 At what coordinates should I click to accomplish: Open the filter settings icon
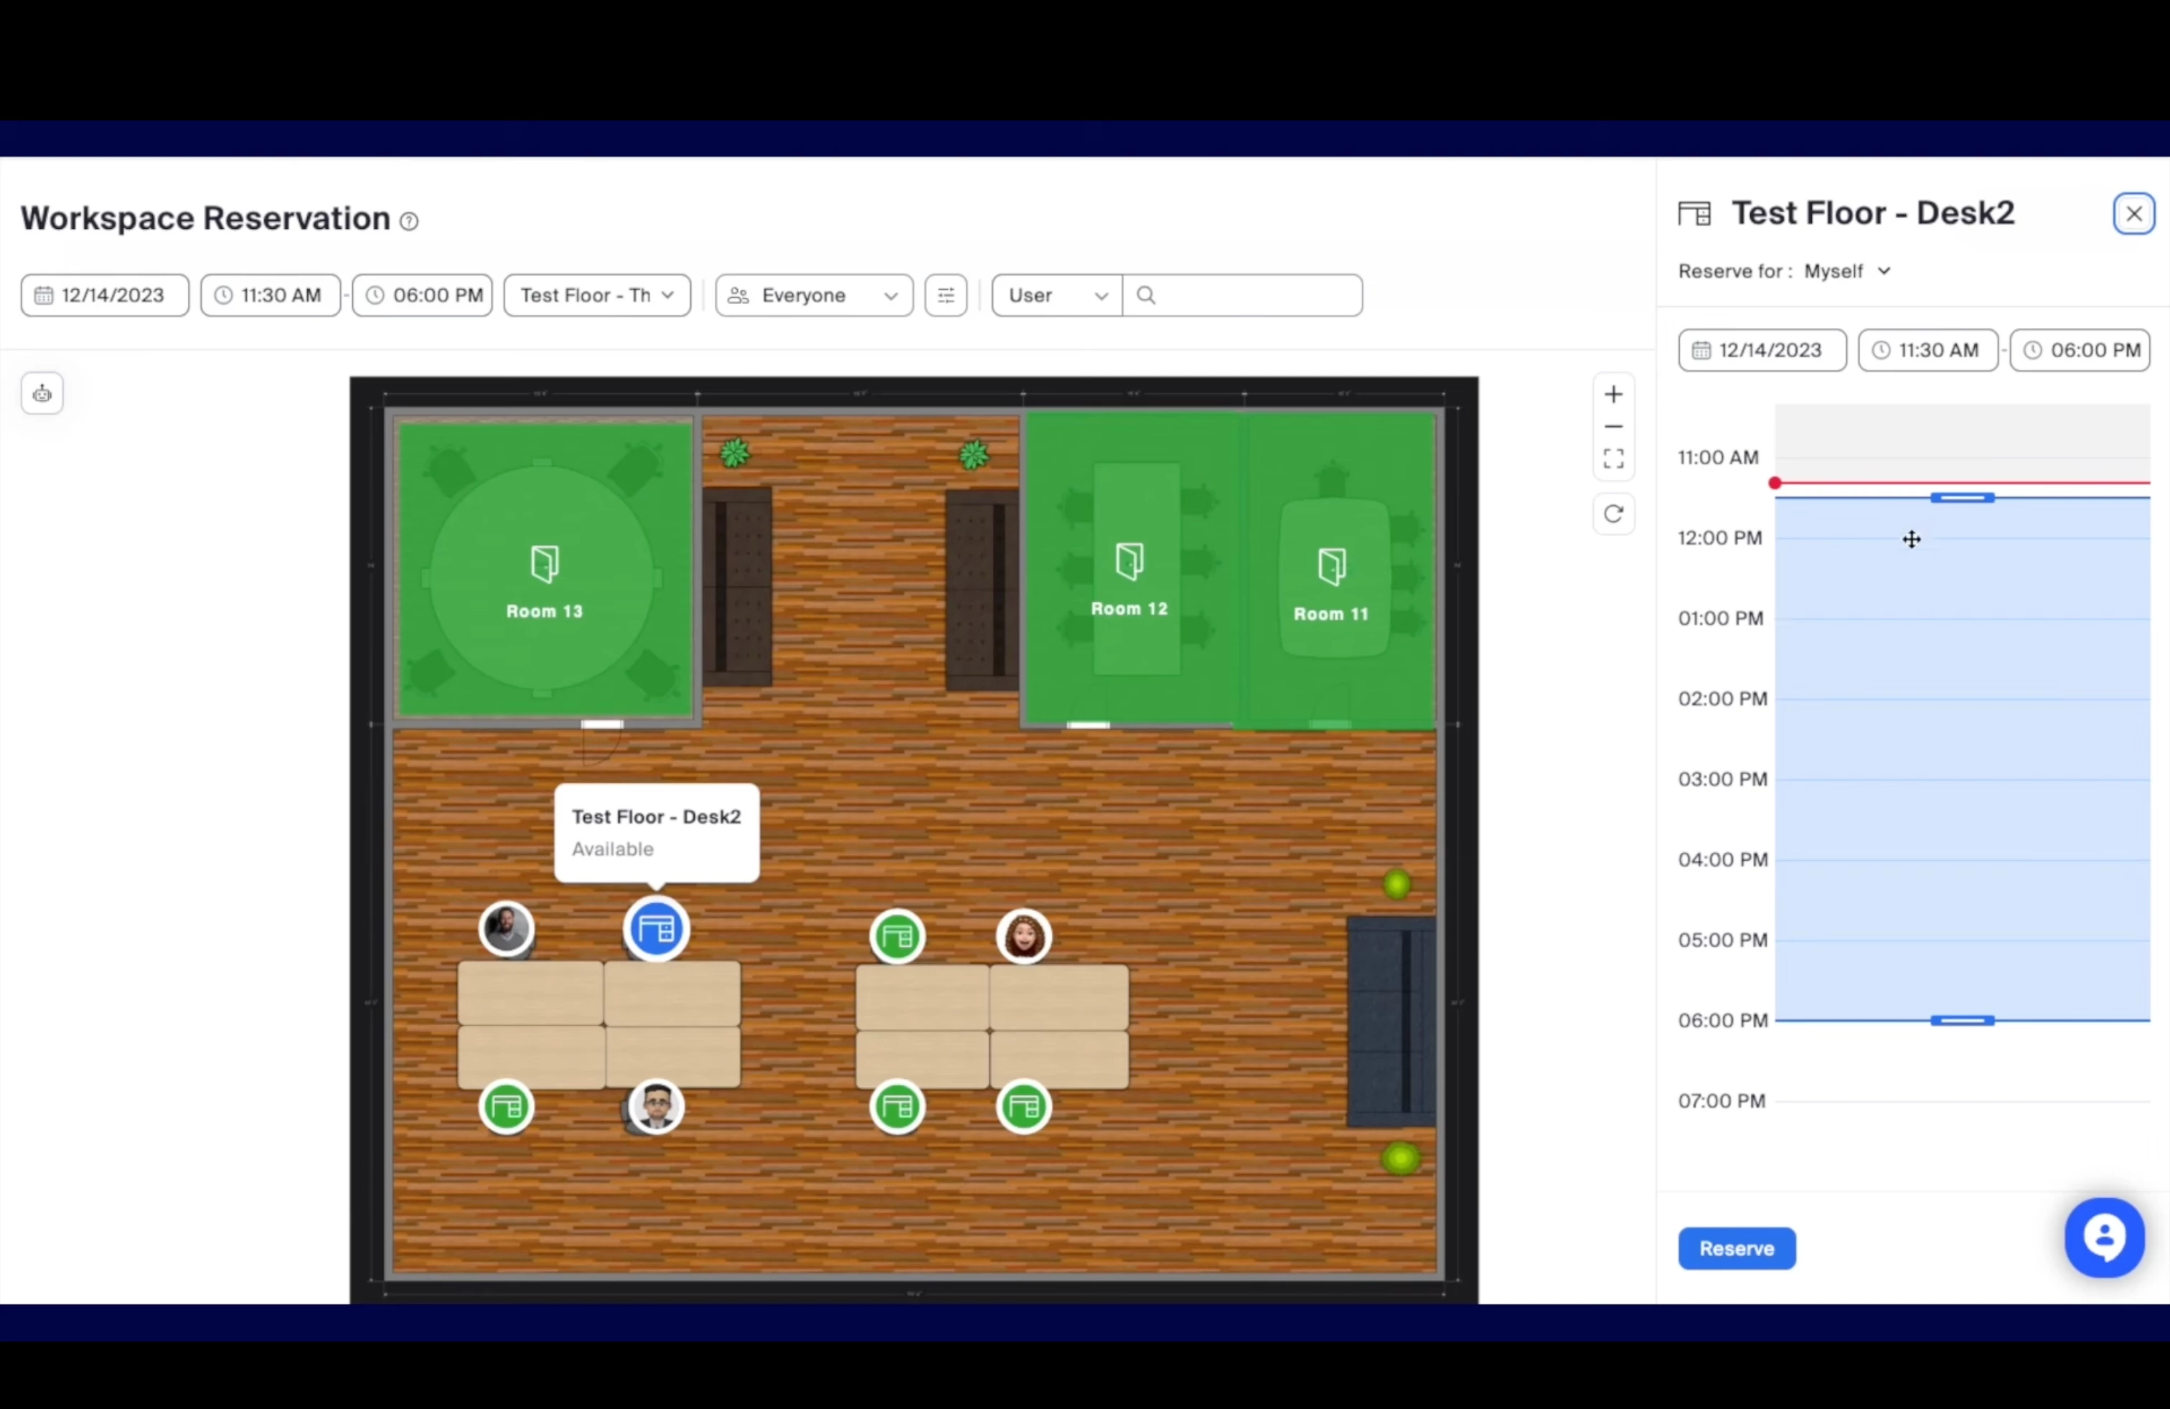tap(946, 296)
